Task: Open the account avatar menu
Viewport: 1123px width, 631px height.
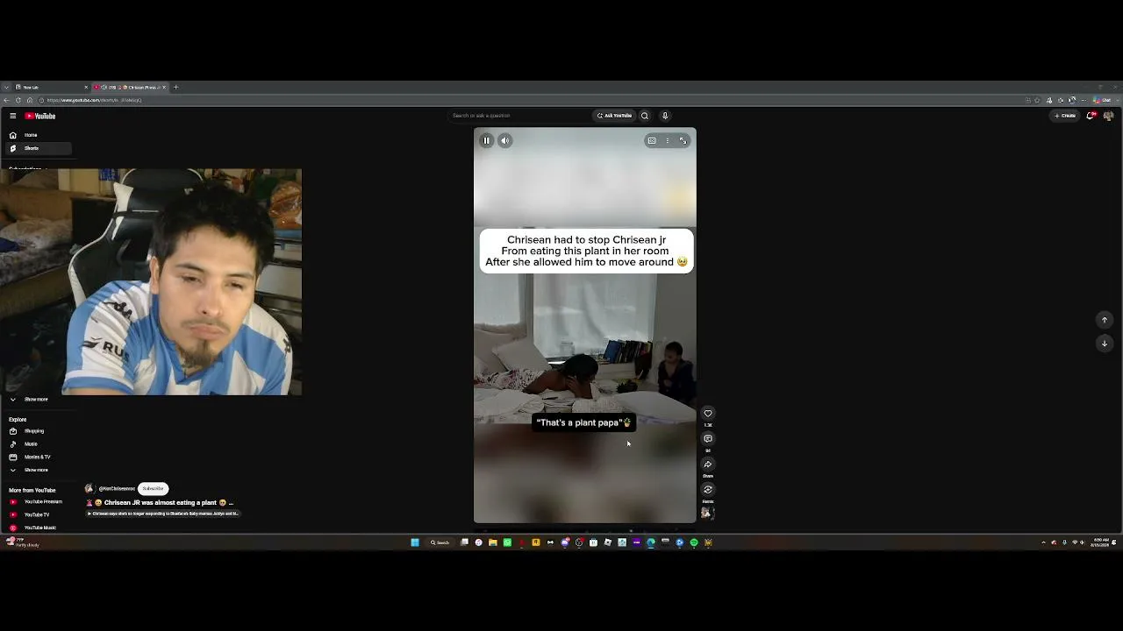Action: pos(1108,116)
